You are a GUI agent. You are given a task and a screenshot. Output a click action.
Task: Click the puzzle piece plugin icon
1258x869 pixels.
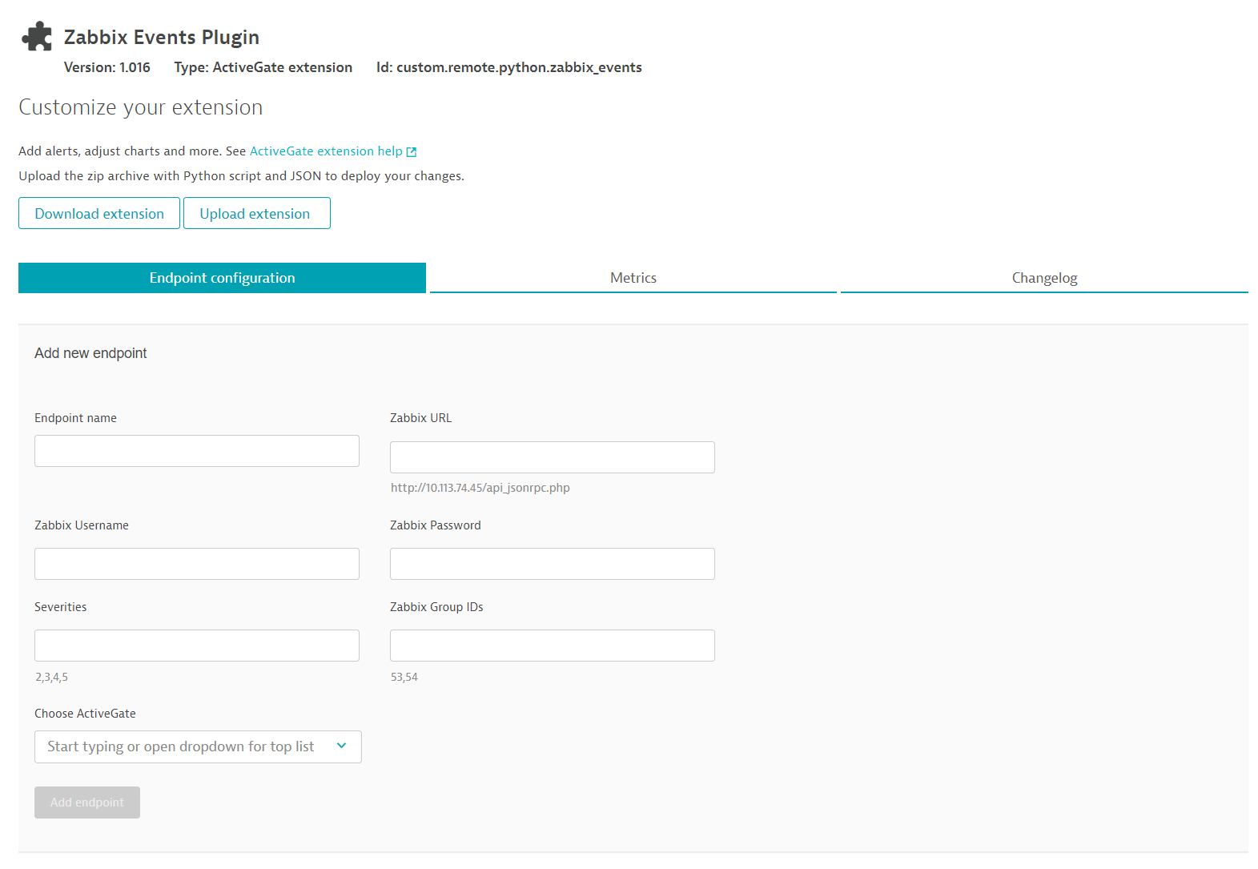[x=37, y=37]
